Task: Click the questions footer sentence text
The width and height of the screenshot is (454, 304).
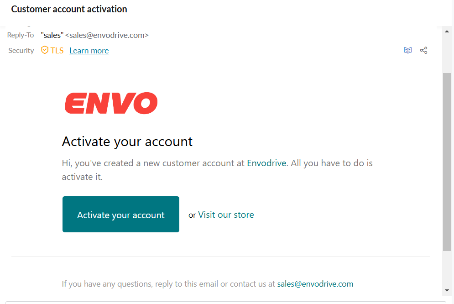Action: pos(168,284)
